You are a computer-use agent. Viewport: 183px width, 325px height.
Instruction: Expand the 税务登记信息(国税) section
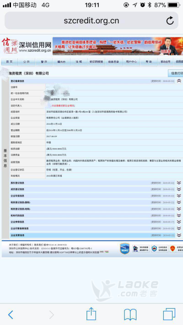click(x=179, y=202)
